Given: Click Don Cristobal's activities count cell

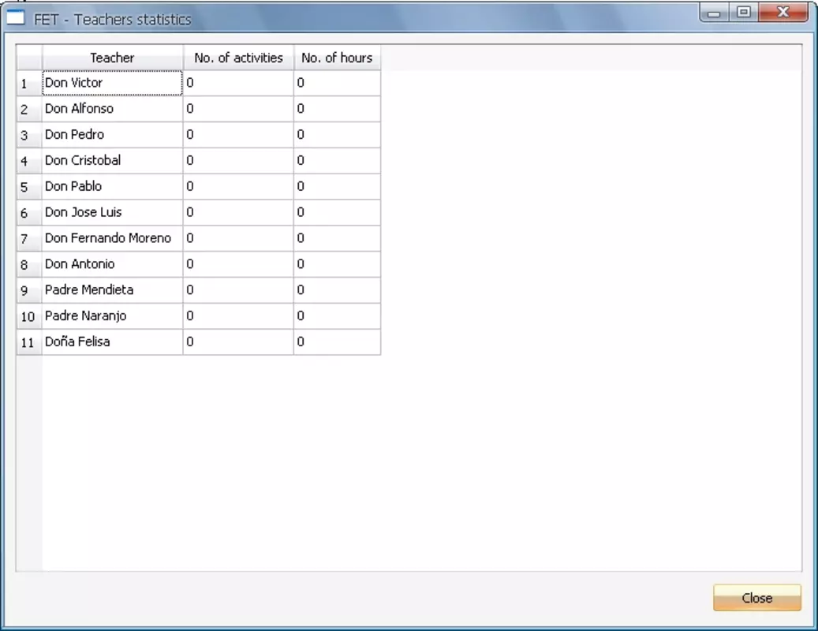Looking at the screenshot, I should click(238, 161).
